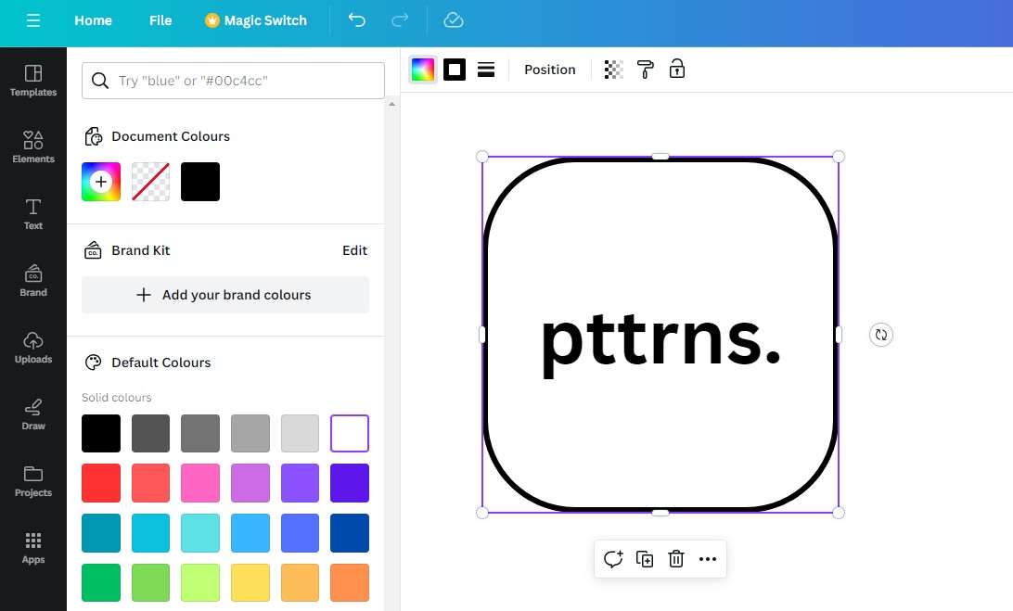The image size is (1013, 611).
Task: Click the trash delete icon
Action: pos(675,559)
